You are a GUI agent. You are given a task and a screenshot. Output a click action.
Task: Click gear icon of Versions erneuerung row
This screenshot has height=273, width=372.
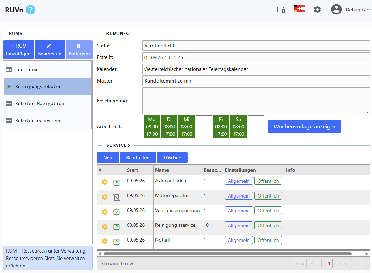click(x=105, y=212)
